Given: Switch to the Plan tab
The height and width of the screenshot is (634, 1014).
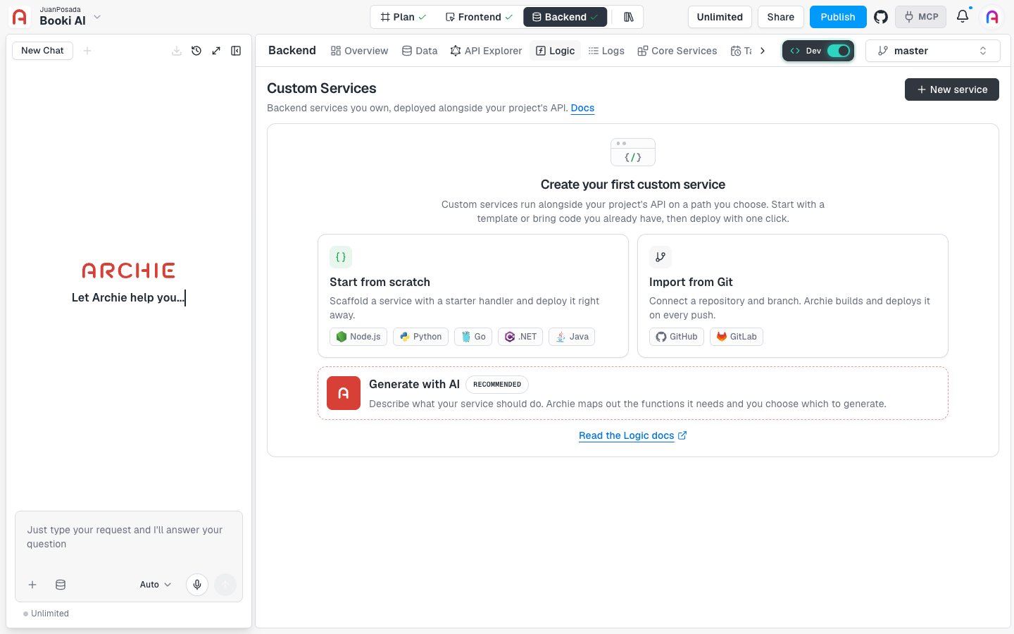Looking at the screenshot, I should coord(403,17).
